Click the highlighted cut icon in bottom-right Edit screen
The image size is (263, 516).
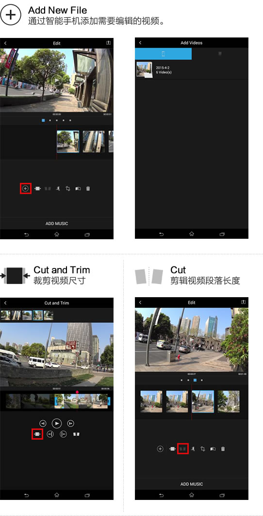[x=182, y=449]
